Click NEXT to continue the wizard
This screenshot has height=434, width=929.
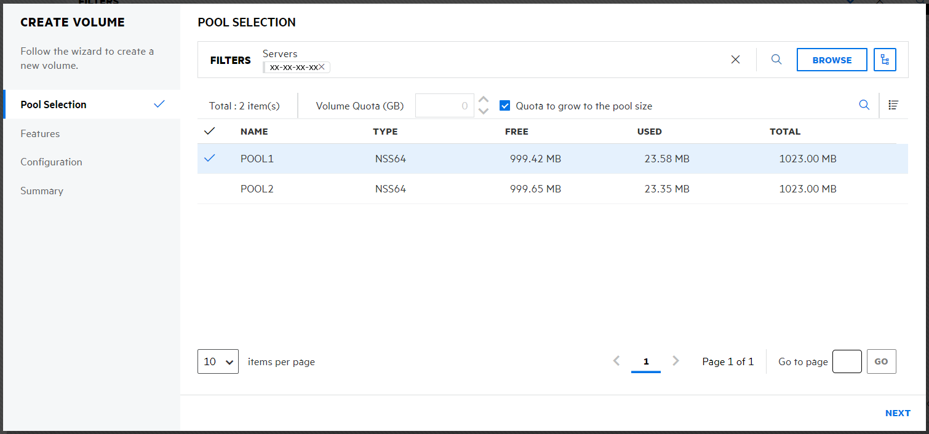tap(898, 413)
